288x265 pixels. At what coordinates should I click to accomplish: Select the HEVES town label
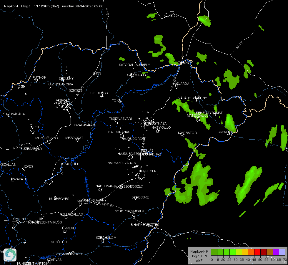[28, 166]
